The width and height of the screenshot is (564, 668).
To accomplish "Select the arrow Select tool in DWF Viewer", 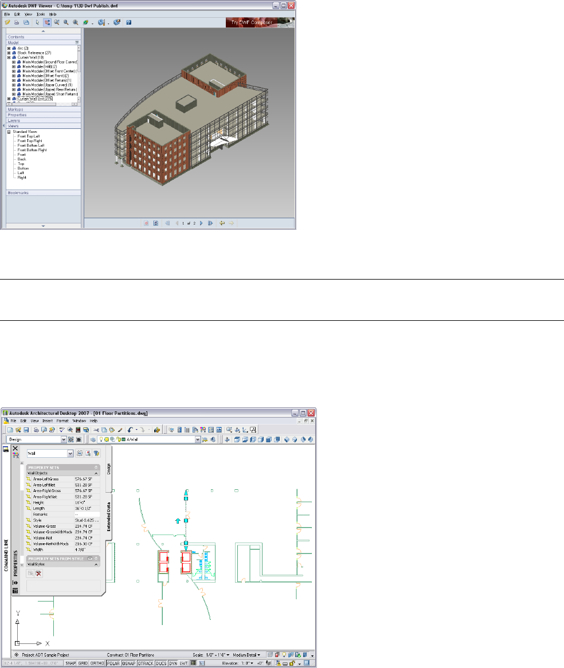I will (x=37, y=22).
